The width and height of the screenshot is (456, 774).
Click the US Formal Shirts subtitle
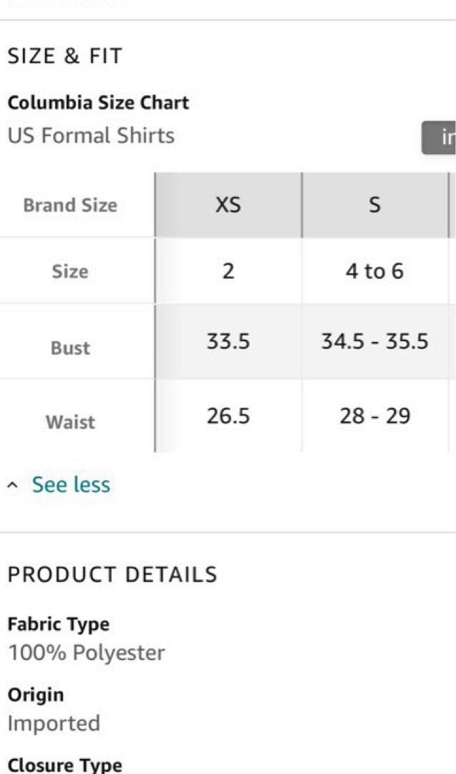tap(91, 135)
